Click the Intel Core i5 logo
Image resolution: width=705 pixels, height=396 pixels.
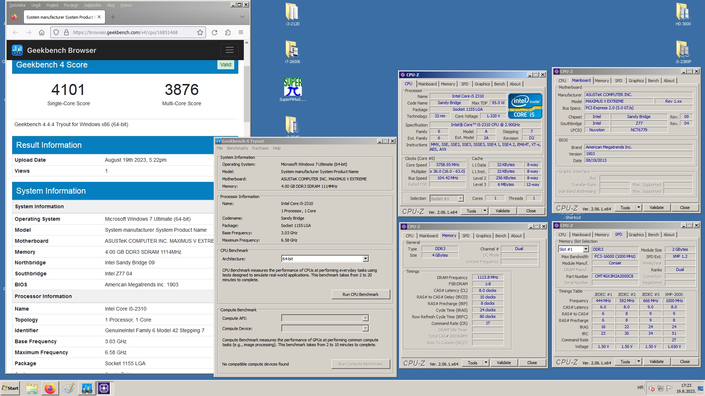point(525,106)
